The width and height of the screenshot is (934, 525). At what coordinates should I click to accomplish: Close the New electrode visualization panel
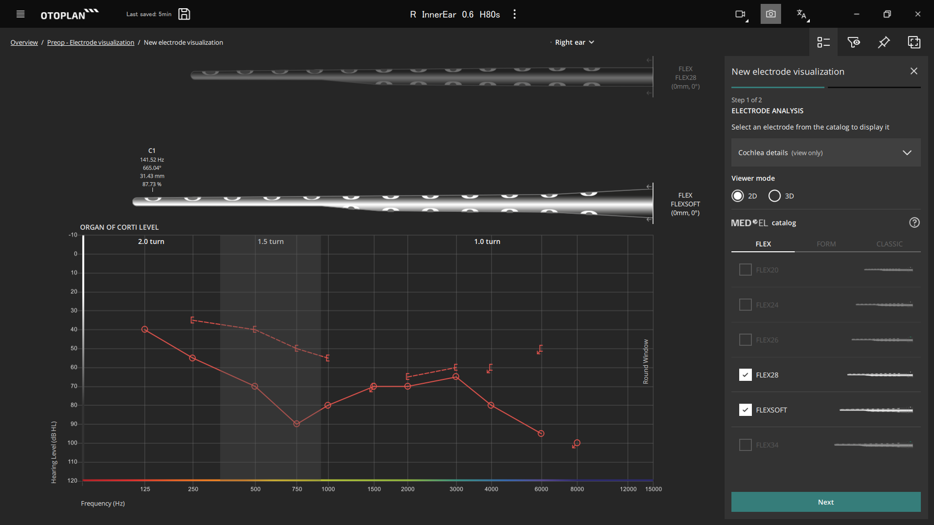(x=914, y=71)
